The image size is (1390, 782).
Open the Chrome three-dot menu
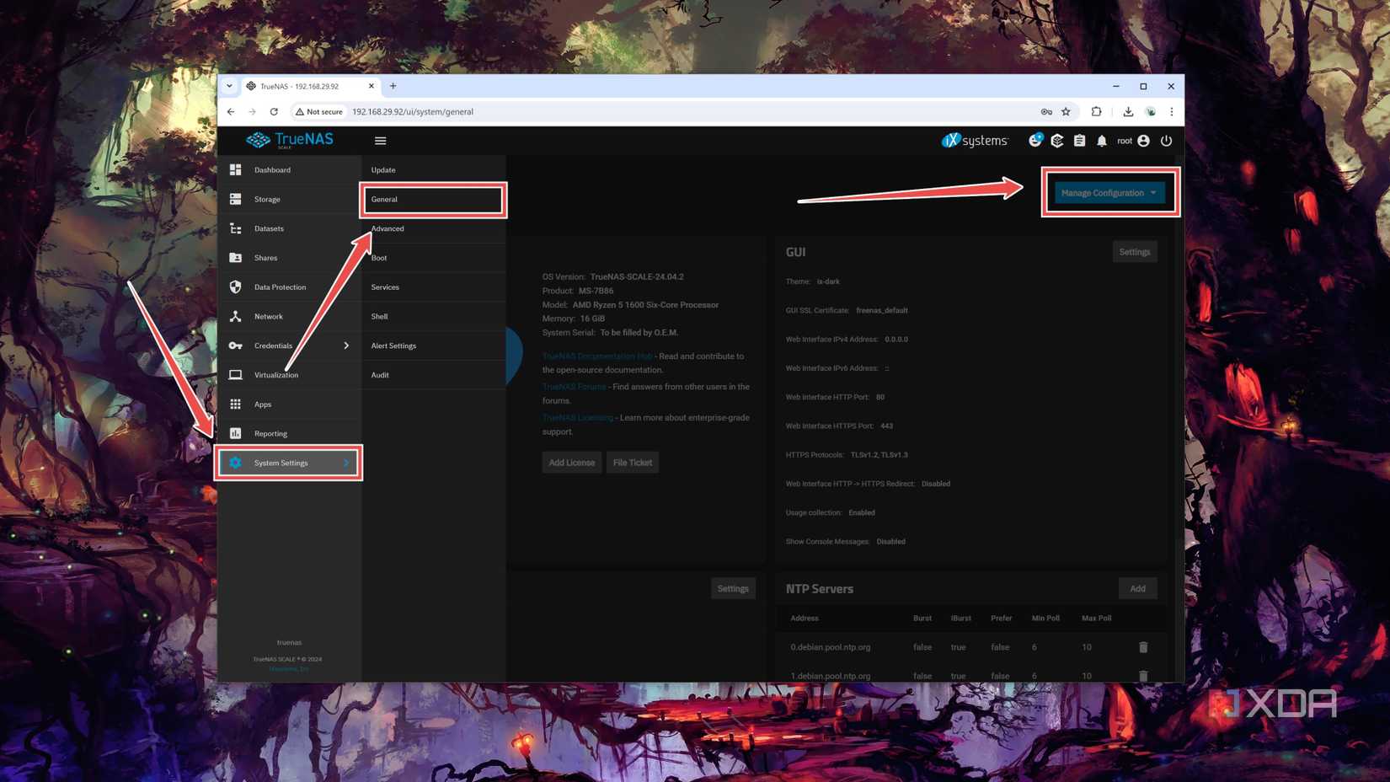click(1171, 111)
